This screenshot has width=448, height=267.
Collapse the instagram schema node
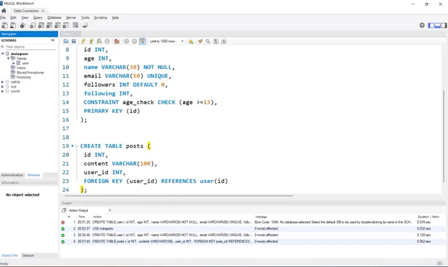pos(3,54)
